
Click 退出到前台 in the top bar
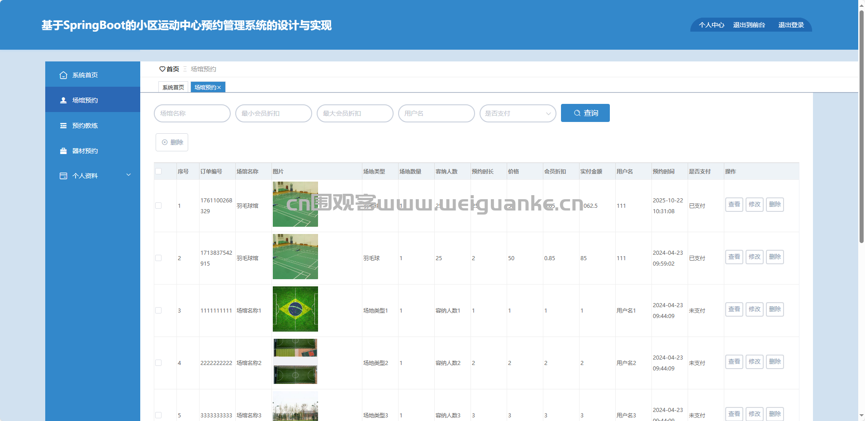pos(749,25)
